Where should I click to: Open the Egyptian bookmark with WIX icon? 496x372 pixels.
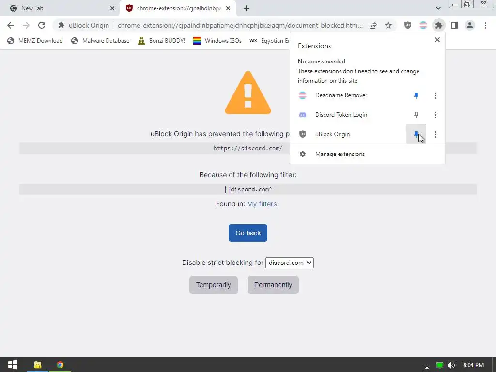click(269, 41)
